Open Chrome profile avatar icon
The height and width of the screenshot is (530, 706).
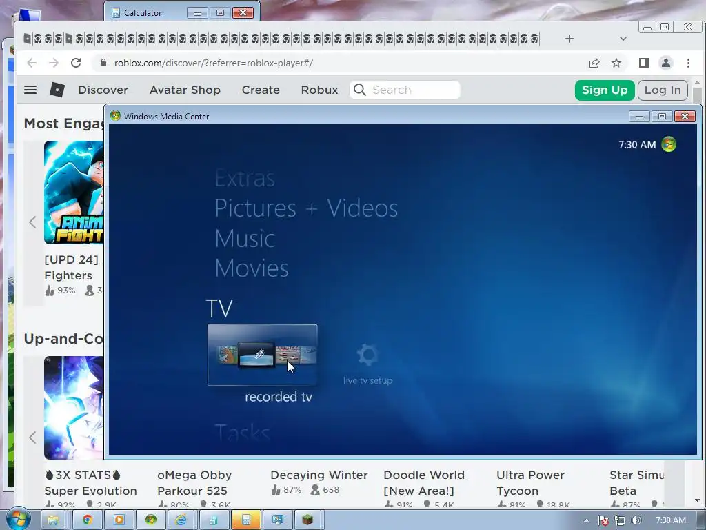click(x=665, y=63)
